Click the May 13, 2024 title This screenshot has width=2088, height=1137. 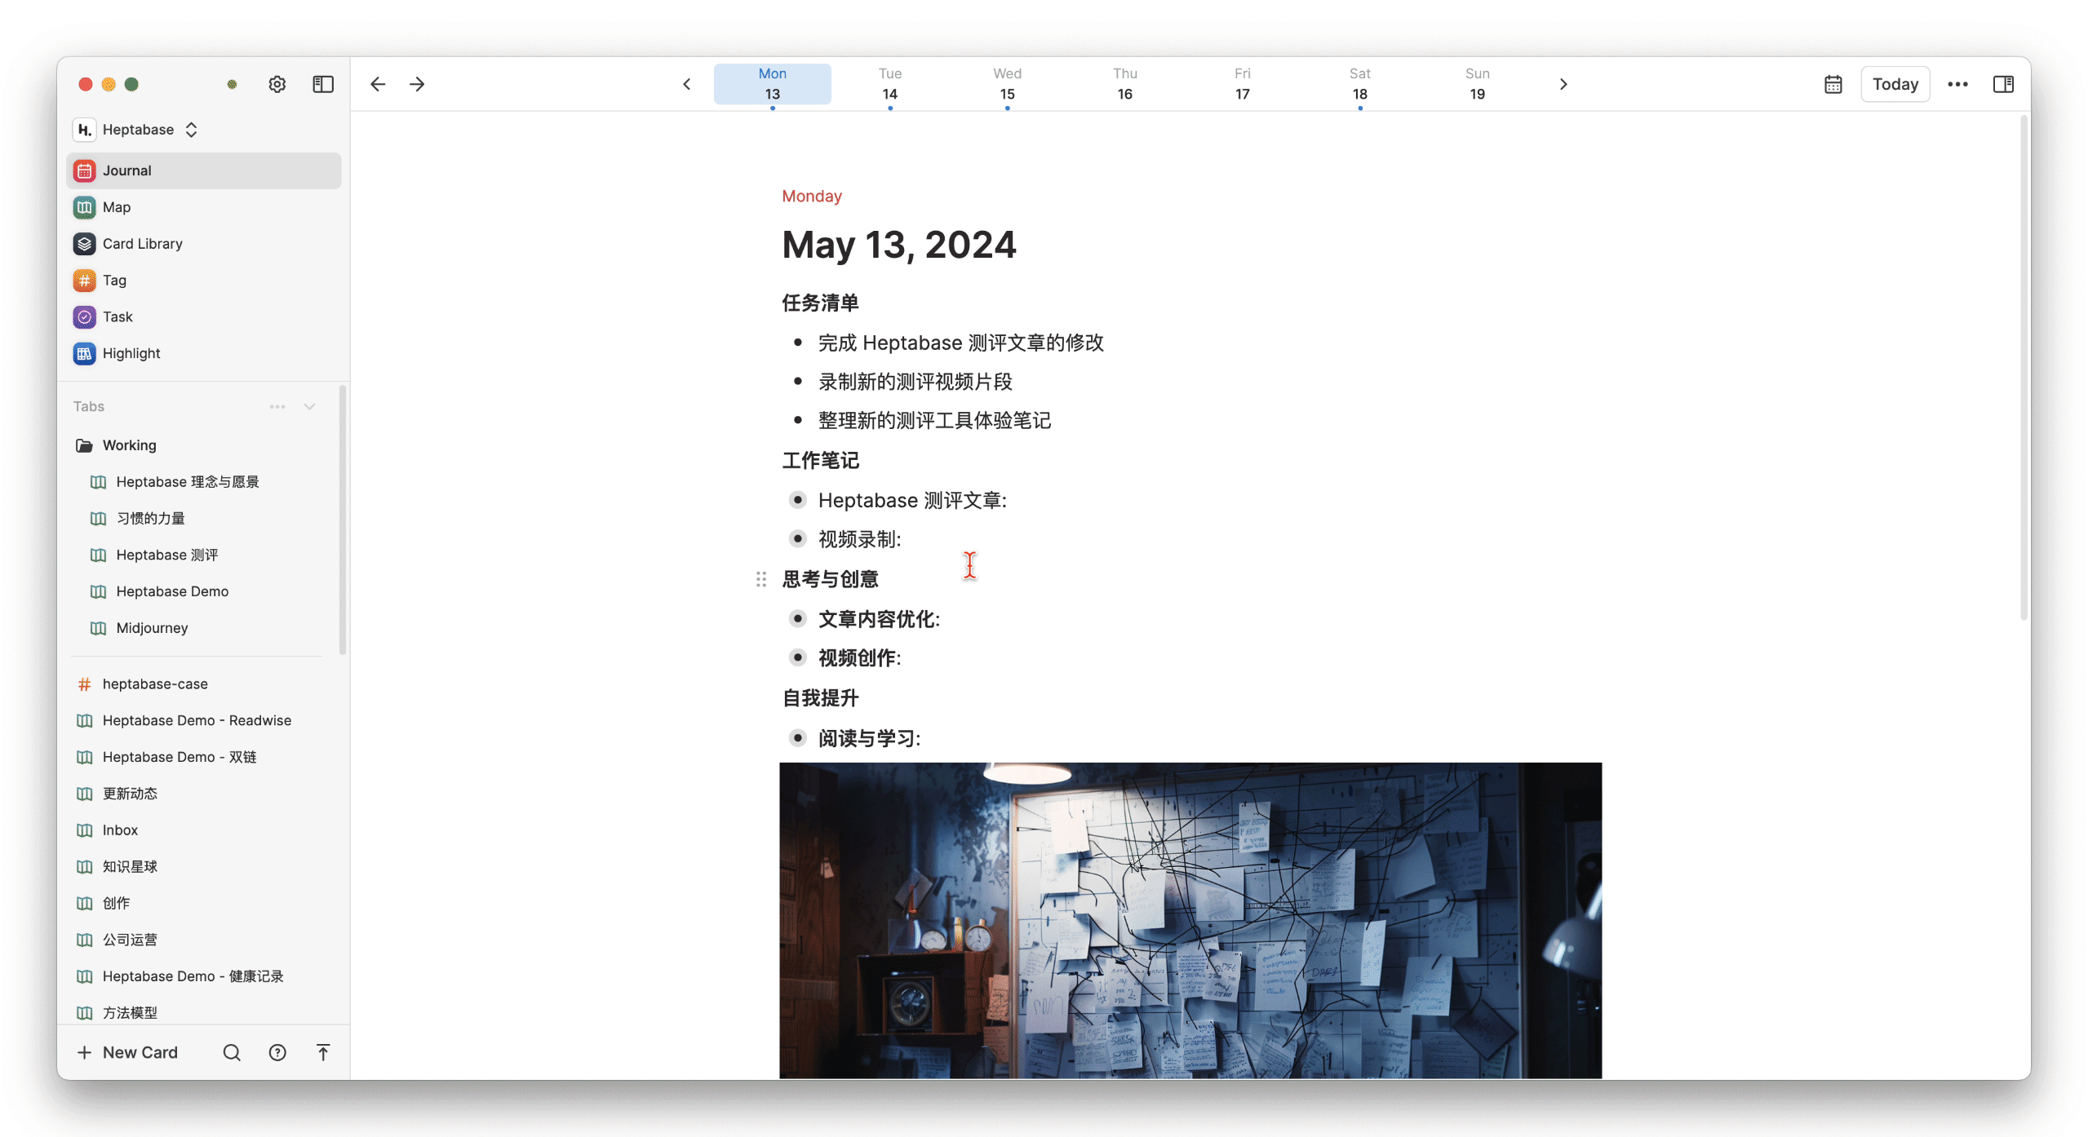pos(899,245)
